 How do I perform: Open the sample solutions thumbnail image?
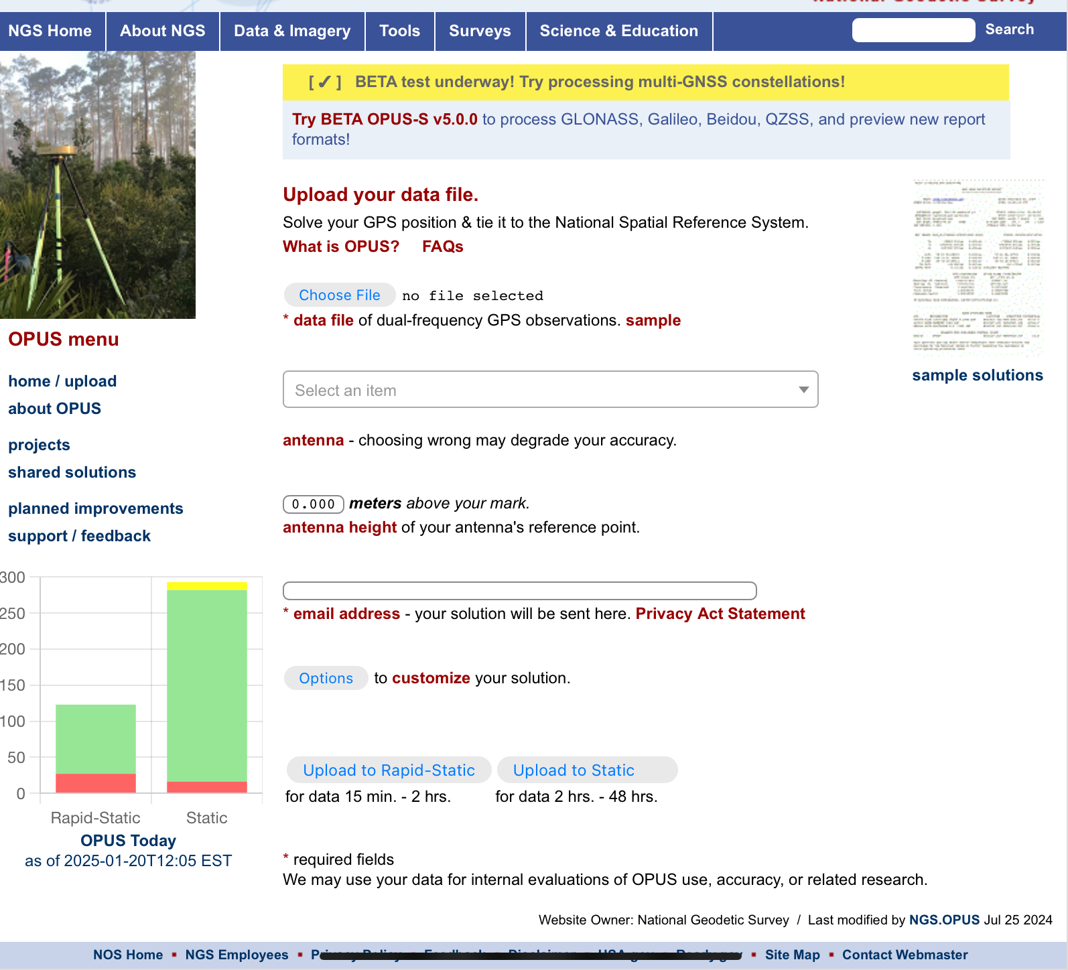pos(978,268)
